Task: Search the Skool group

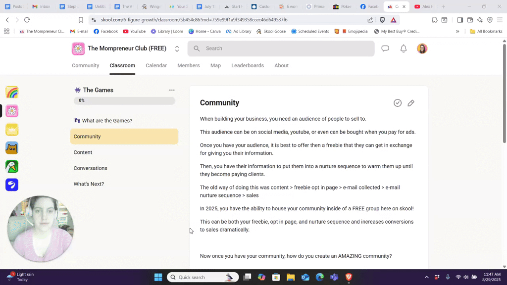Action: coord(281,48)
